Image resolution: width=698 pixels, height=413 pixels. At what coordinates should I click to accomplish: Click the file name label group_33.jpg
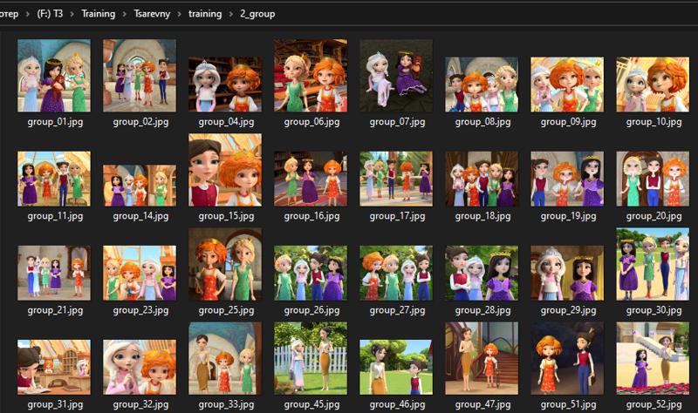[x=226, y=404]
